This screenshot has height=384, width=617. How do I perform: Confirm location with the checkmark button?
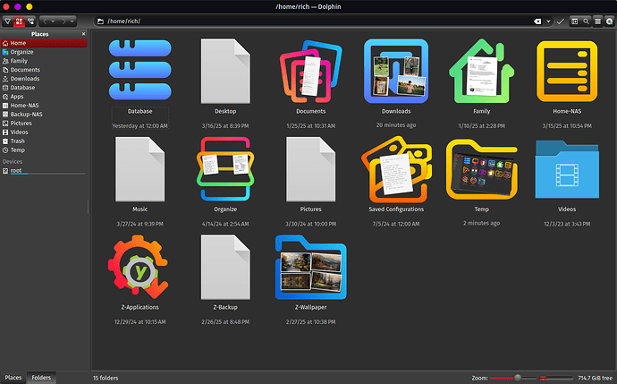point(561,21)
